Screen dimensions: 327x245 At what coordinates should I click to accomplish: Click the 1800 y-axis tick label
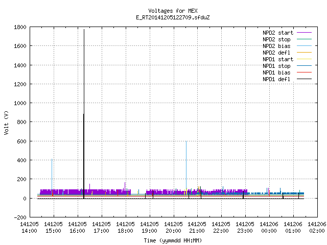click(20, 27)
